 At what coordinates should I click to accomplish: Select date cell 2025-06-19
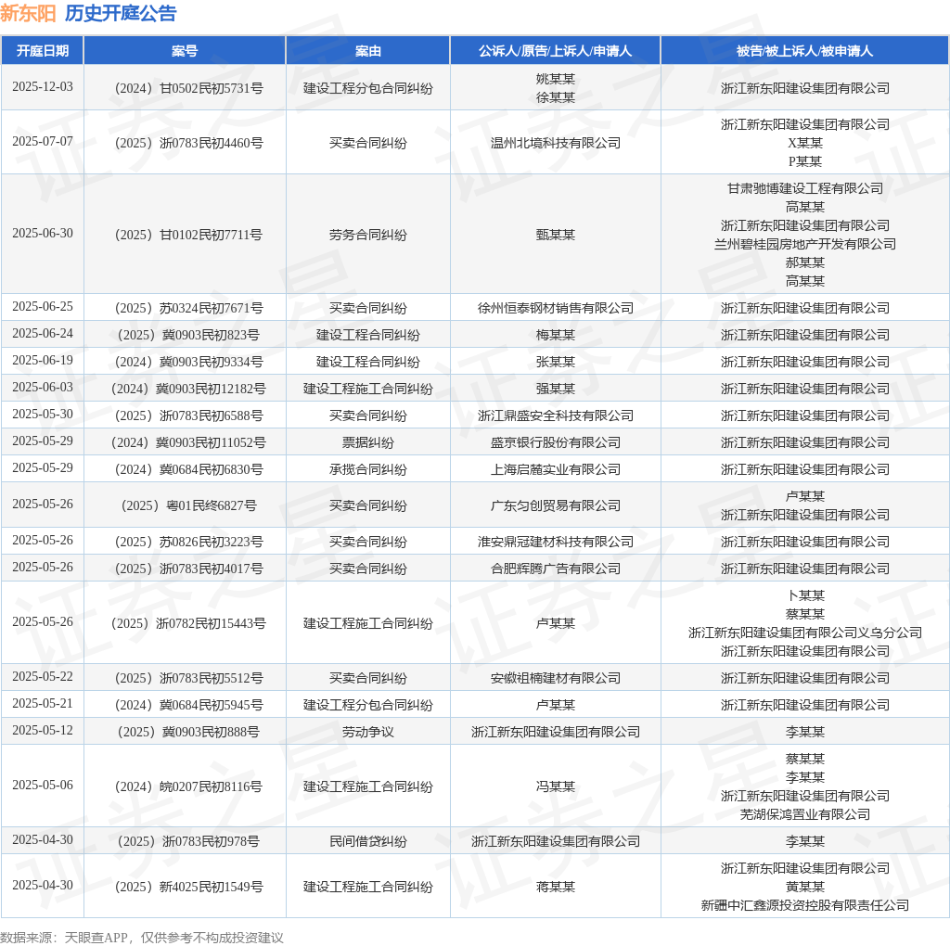[43, 361]
